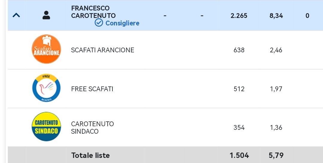Select the FRANCESCO CAROTENUTO candidate name
The image size is (323, 163).
[93, 12]
